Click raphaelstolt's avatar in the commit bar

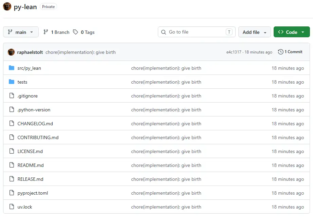pyautogui.click(x=11, y=52)
